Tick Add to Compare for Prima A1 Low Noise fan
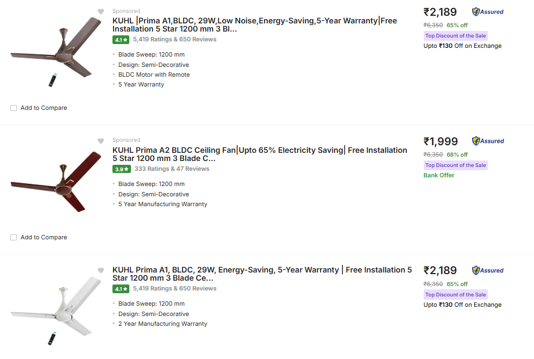 tap(14, 108)
